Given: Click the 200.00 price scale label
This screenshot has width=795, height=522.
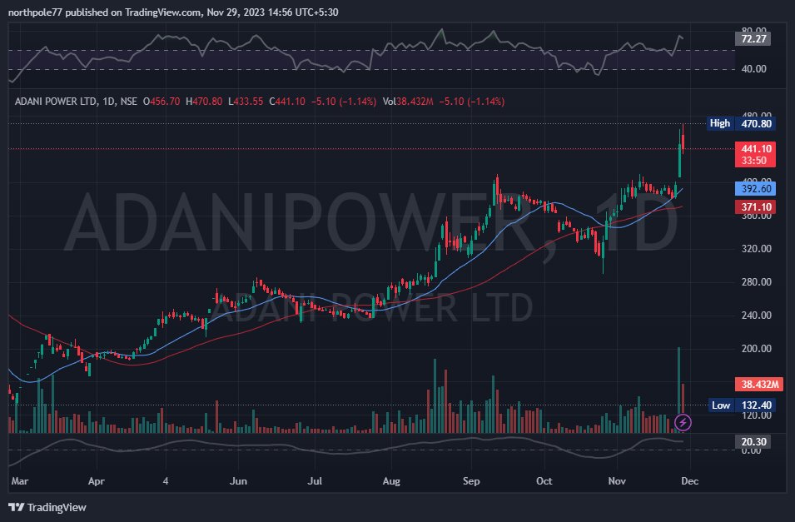Looking at the screenshot, I should [x=756, y=349].
